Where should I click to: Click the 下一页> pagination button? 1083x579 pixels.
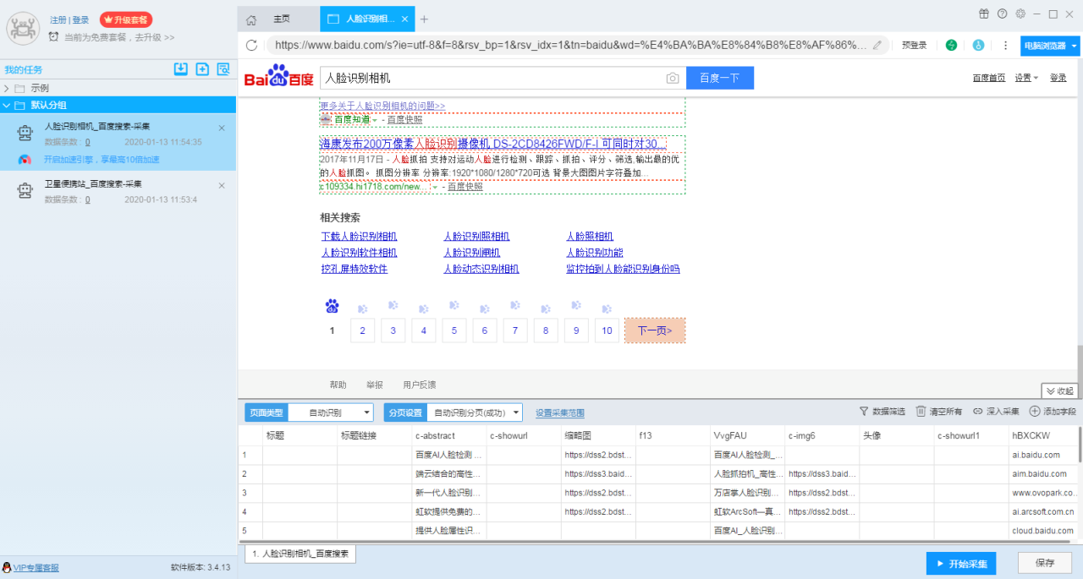pos(655,330)
